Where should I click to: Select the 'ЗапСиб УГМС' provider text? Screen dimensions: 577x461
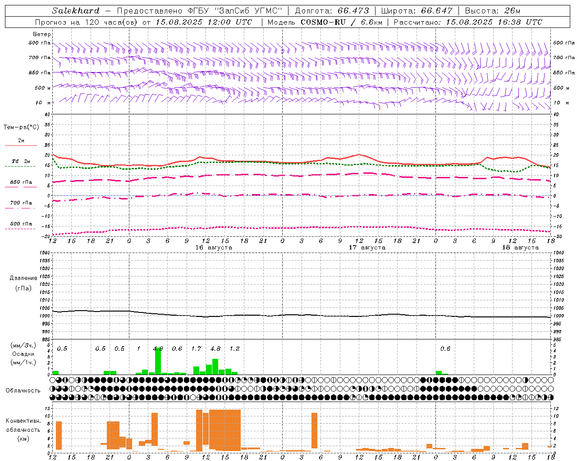click(248, 11)
